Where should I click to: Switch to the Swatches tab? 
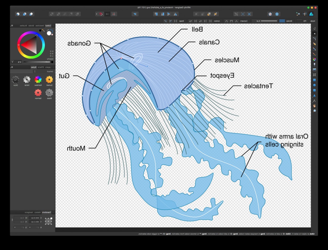pyautogui.click(x=40, y=26)
